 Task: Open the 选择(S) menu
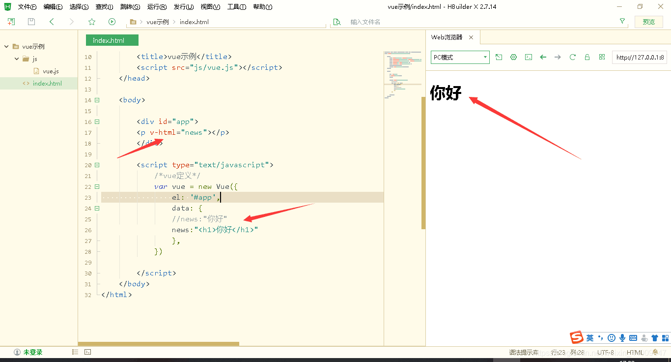coord(79,7)
